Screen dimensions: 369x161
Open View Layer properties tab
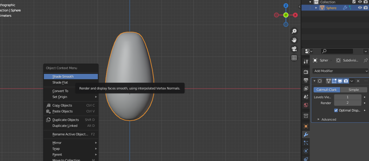pos(306,88)
